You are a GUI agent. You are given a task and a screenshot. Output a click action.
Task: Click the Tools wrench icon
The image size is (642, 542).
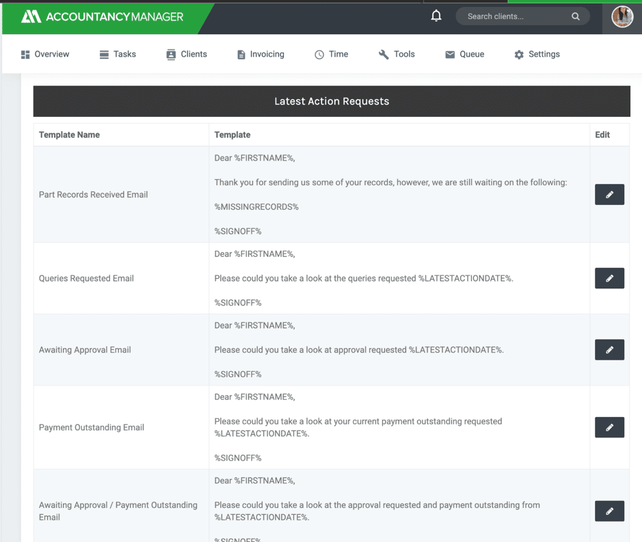384,55
